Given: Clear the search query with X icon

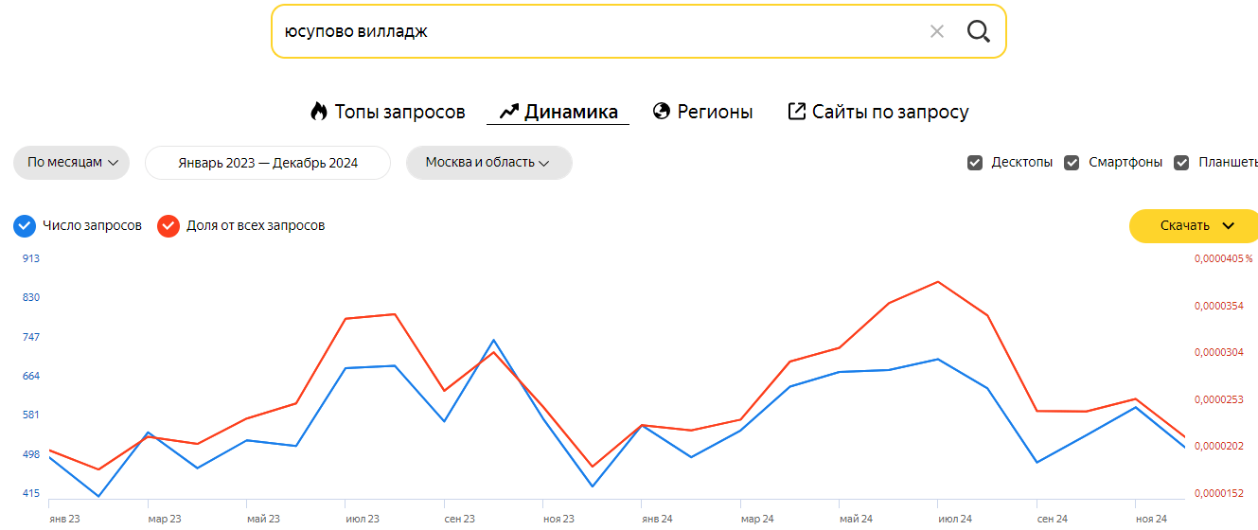Looking at the screenshot, I should 937,31.
